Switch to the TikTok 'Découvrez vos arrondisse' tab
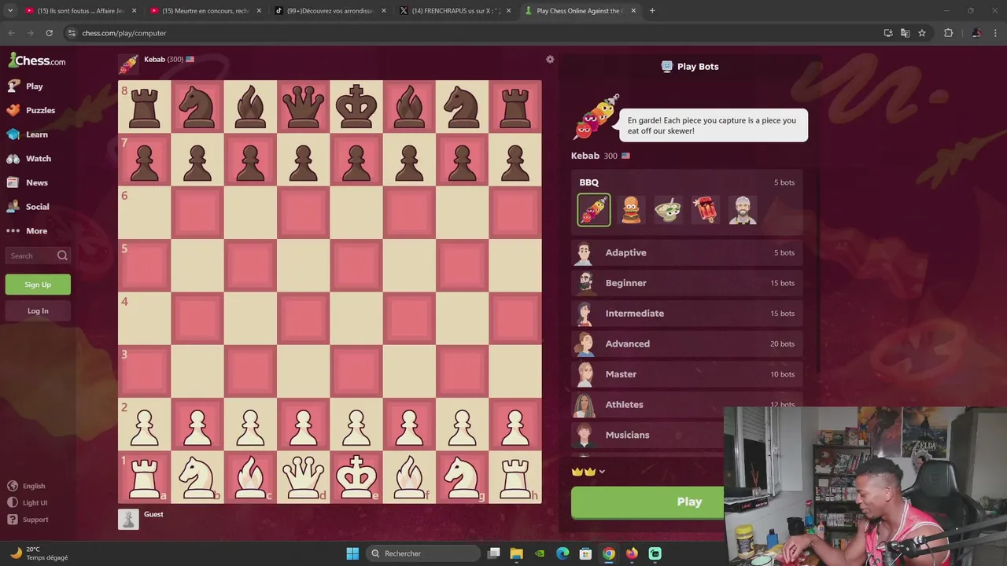 330,11
